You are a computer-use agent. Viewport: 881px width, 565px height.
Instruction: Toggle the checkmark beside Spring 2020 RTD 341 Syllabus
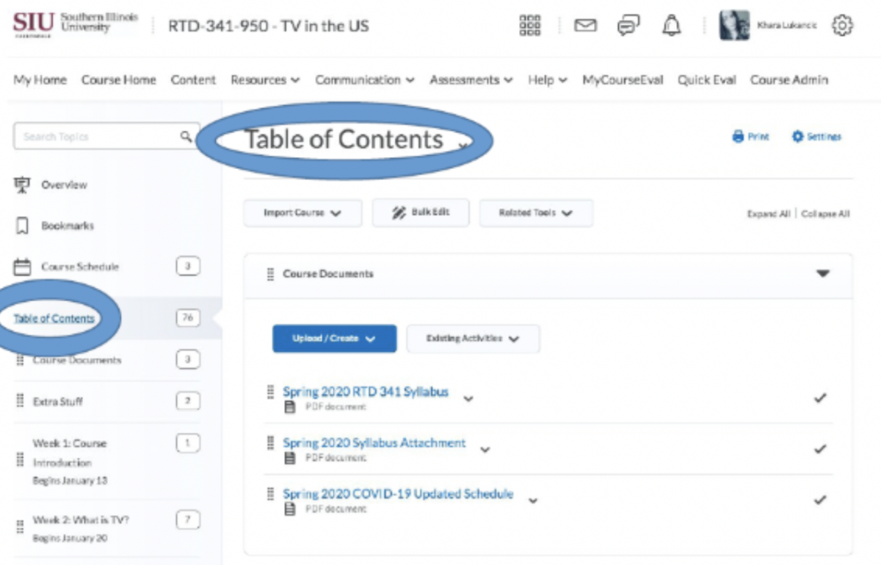(x=820, y=397)
